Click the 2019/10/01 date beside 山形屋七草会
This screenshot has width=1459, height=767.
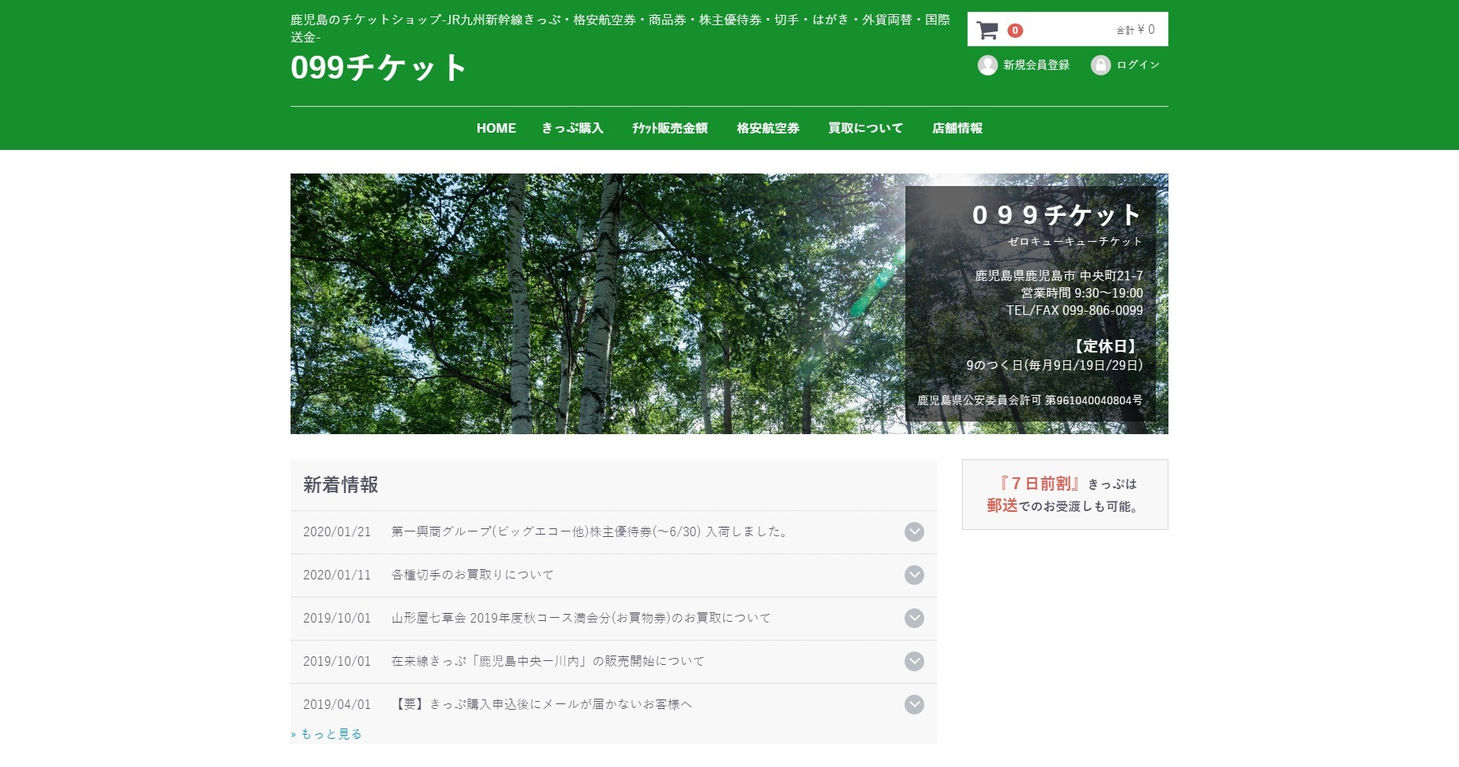[x=337, y=618]
